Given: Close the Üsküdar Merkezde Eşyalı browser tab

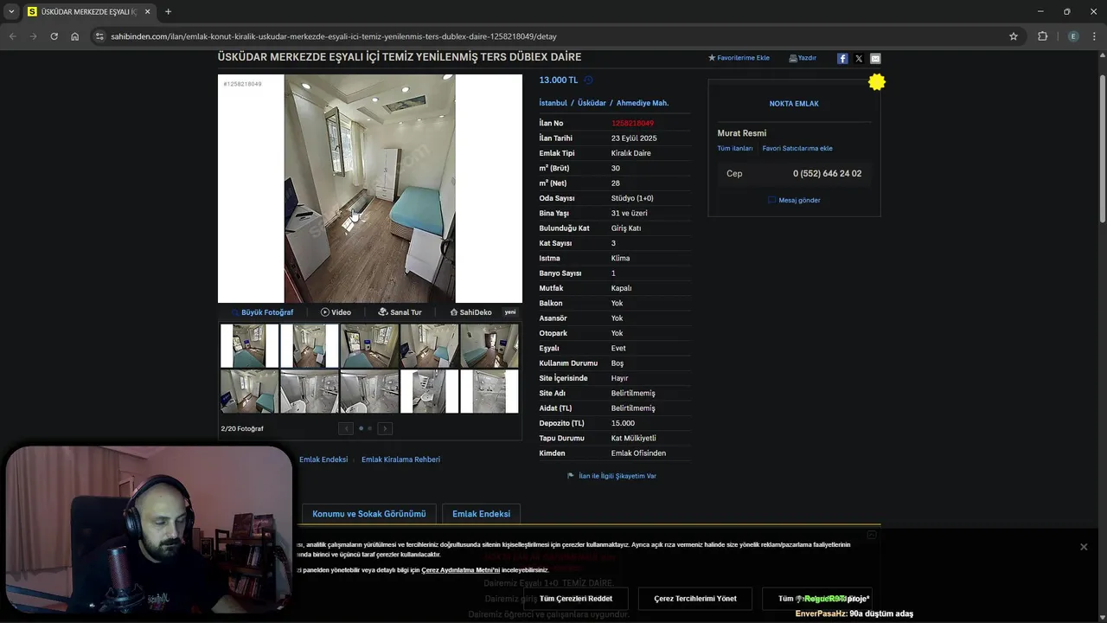Looking at the screenshot, I should click(x=147, y=11).
